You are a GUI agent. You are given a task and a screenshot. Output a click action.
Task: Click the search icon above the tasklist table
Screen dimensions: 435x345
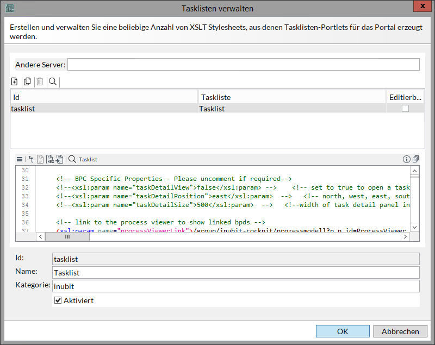click(52, 82)
